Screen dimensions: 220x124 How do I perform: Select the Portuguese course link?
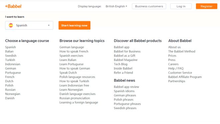(13, 73)
